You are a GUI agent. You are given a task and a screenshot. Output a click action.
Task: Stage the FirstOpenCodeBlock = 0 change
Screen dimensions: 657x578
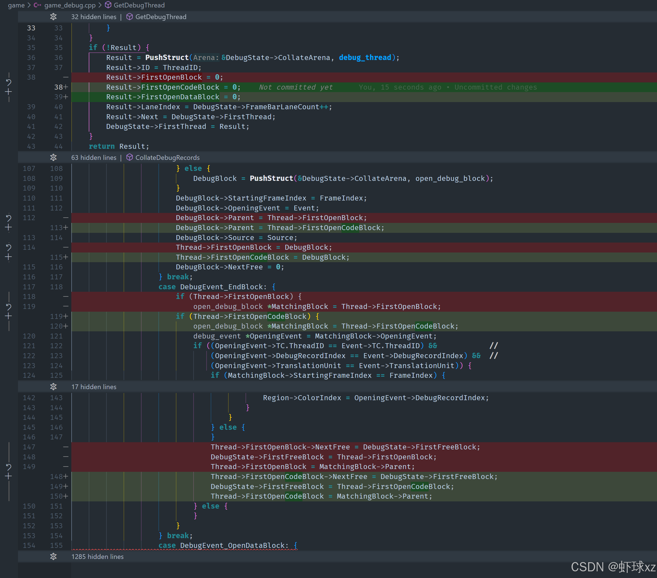9,92
